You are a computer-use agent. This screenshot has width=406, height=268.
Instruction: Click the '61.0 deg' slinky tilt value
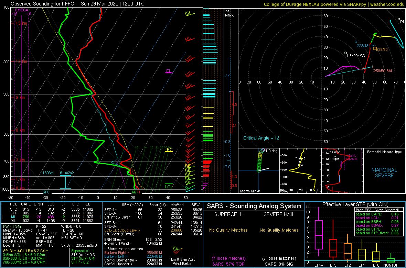pyautogui.click(x=270, y=151)
